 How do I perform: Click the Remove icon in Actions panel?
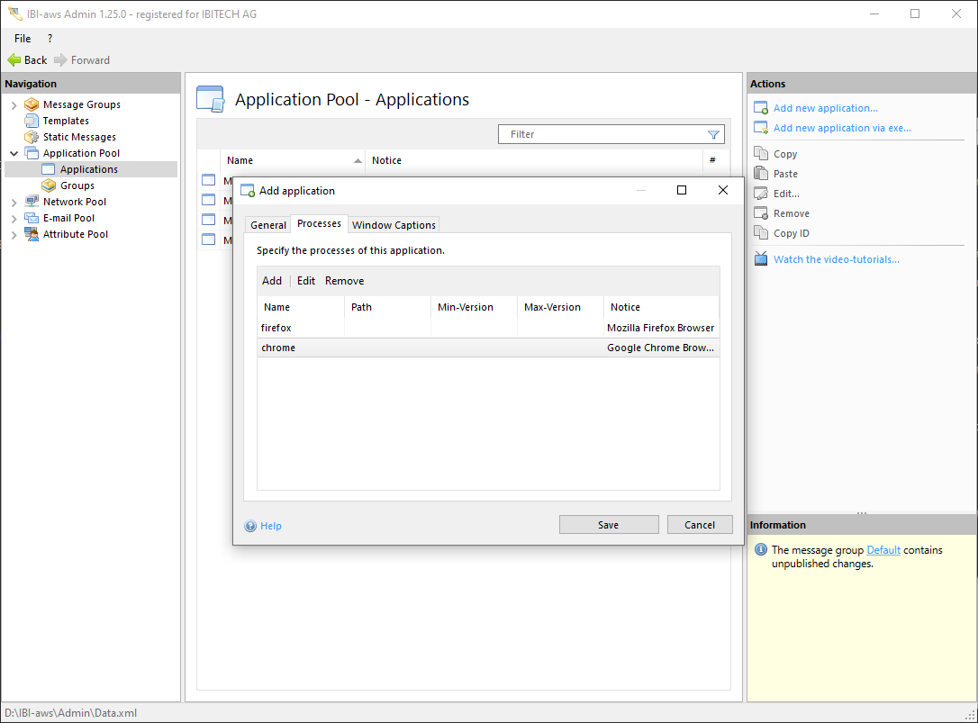[761, 213]
